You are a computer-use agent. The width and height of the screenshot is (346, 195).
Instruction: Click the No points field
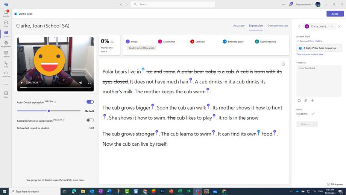[302, 114]
